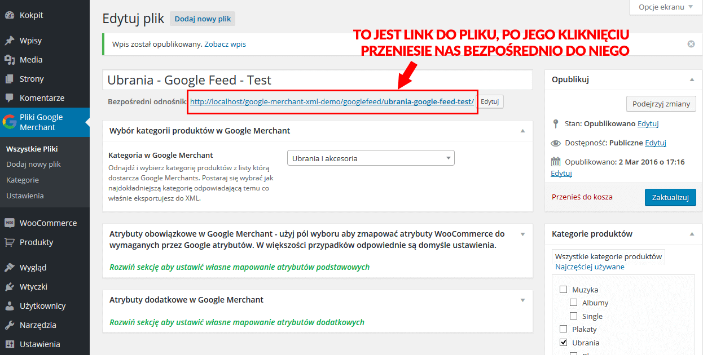Check the Albumy category checkbox
703x355 pixels.
coord(573,303)
